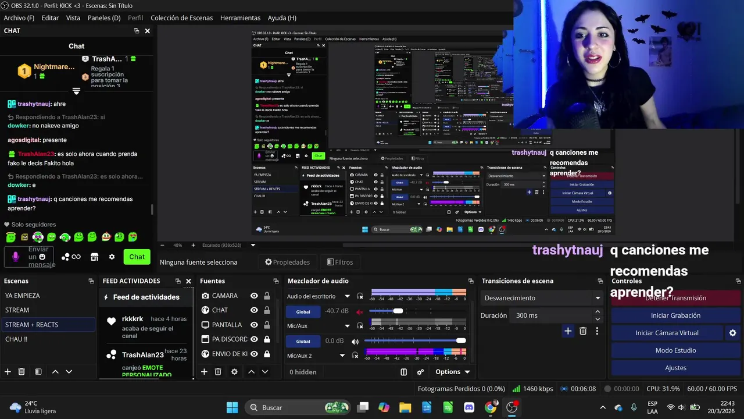Open Mic/Aux options arrow
The width and height of the screenshot is (744, 419).
click(347, 326)
